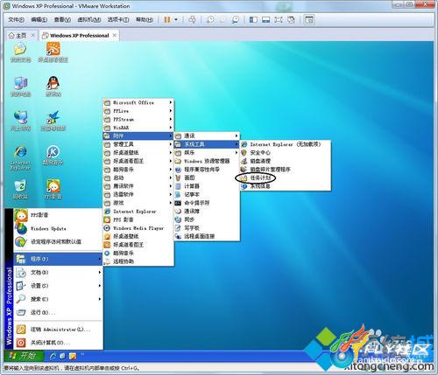The image size is (438, 375).
Task: Open the 文件 menu in VMware
Action: point(16,20)
